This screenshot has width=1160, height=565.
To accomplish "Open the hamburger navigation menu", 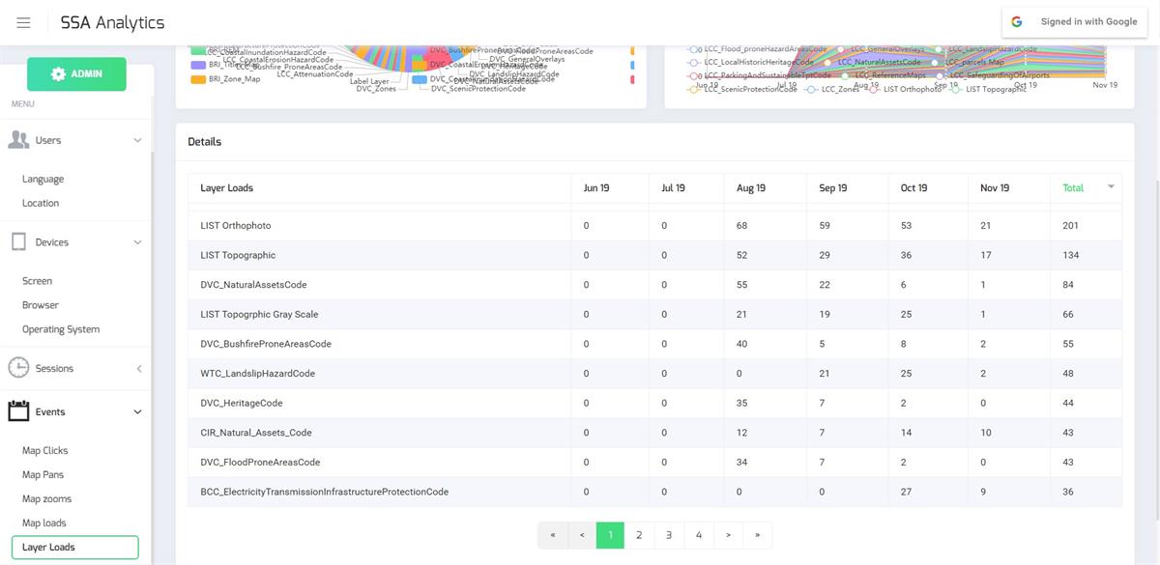I will 24,22.
